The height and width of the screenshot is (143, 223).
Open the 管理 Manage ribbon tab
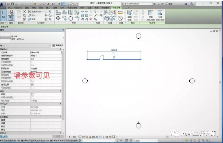[96, 8]
